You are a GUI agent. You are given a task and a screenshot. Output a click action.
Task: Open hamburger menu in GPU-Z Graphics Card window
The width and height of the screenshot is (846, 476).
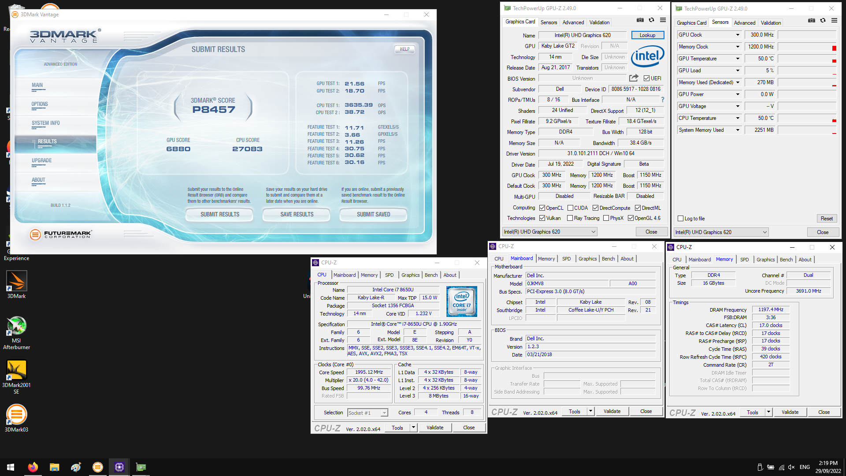coord(663,20)
